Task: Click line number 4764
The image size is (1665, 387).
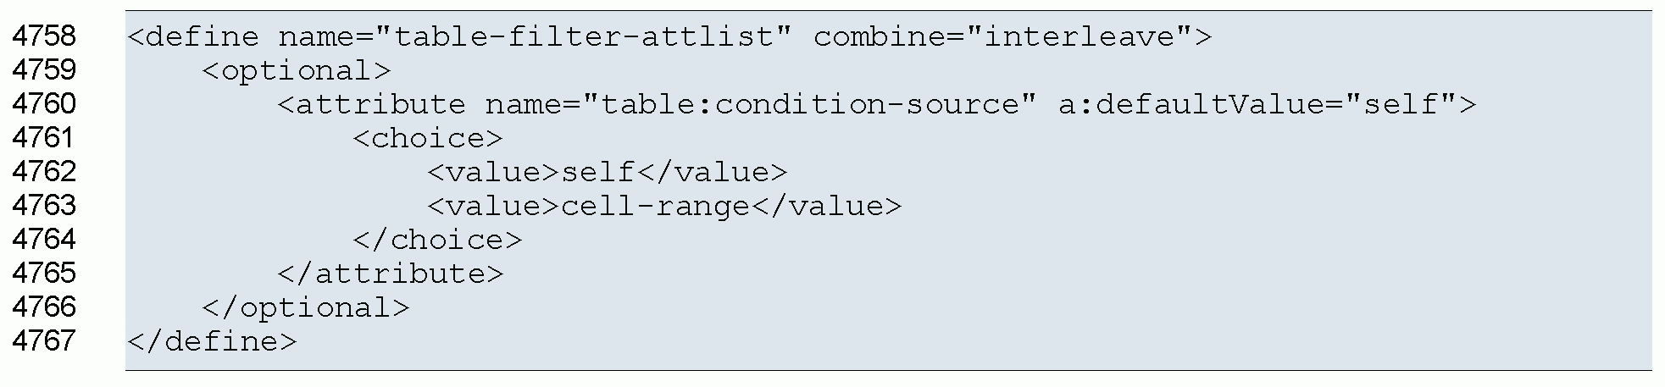Action: pos(44,240)
